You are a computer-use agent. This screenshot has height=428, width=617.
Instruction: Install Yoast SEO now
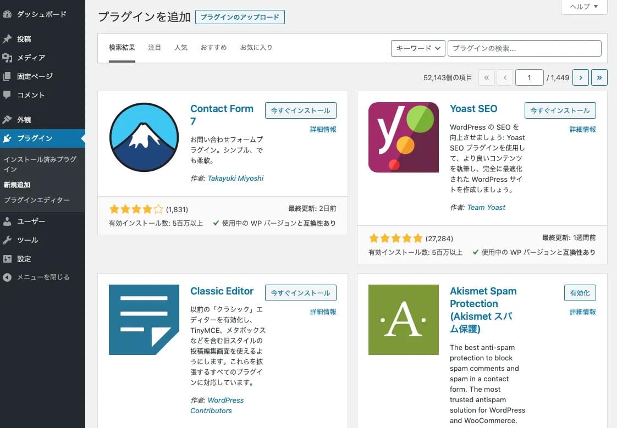[x=560, y=110]
